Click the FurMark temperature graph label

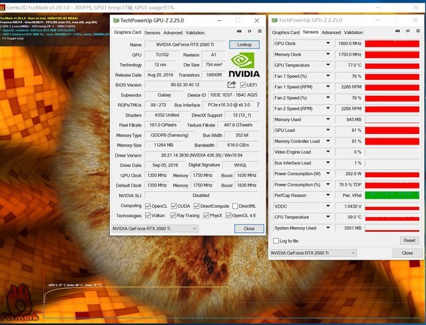point(75,285)
